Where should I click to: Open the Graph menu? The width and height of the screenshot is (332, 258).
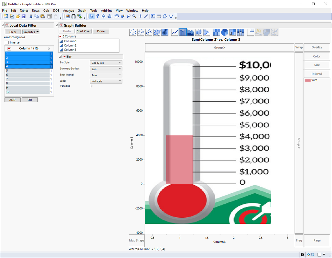point(82,11)
